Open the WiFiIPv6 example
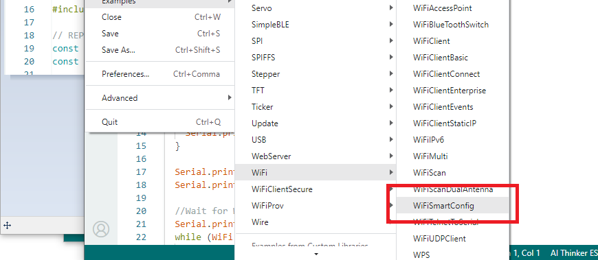The width and height of the screenshot is (598, 260). pos(453,140)
